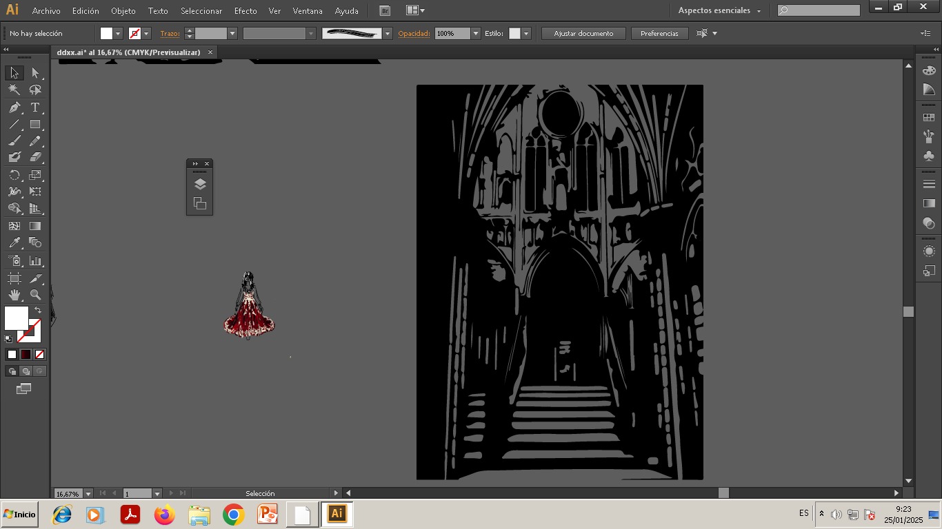Open the Gradient panel in right dock

pyautogui.click(x=929, y=203)
